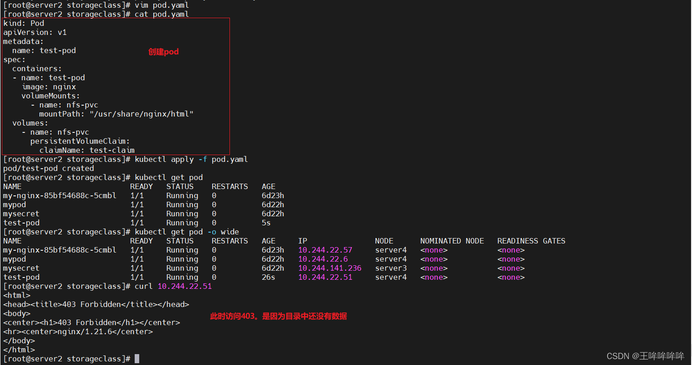The image size is (692, 365).
Task: Click "mountPath" key in the volumeMounts section
Action: tap(60, 114)
